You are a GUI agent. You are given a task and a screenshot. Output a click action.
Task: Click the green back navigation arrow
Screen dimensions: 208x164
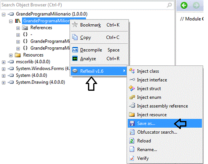[184, 6]
